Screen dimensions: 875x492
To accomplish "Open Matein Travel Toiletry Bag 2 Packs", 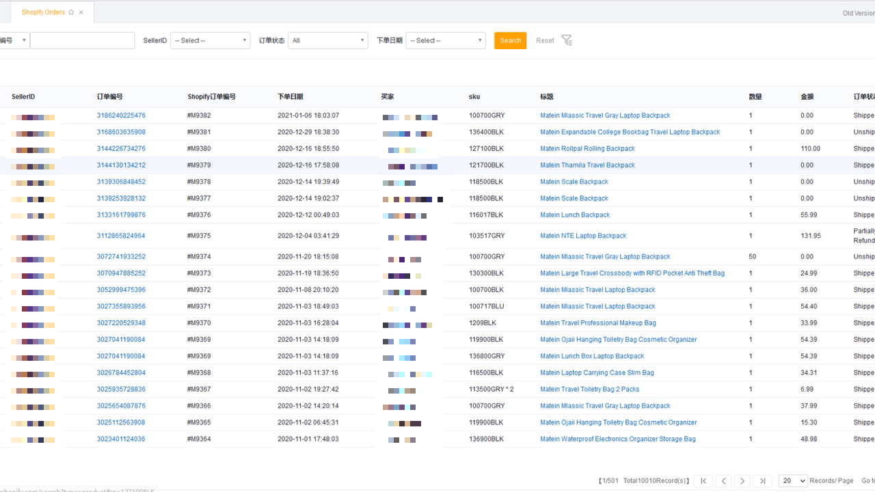I will tap(590, 389).
